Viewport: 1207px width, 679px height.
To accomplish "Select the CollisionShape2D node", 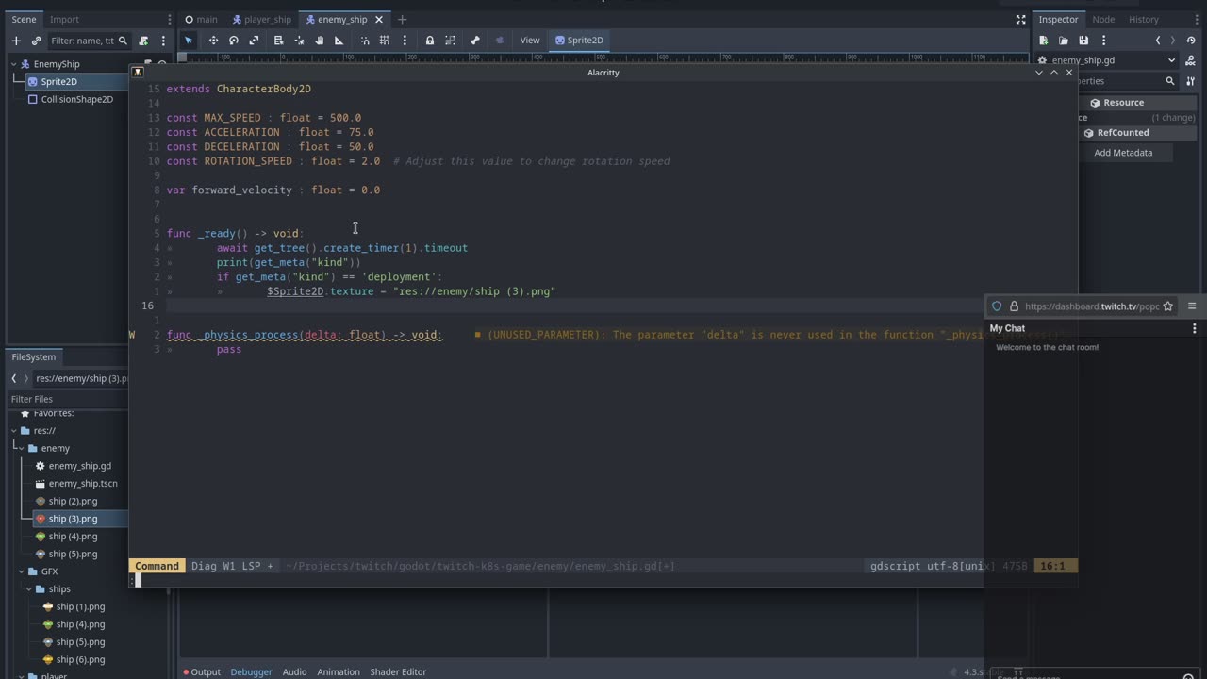I will tap(76, 99).
